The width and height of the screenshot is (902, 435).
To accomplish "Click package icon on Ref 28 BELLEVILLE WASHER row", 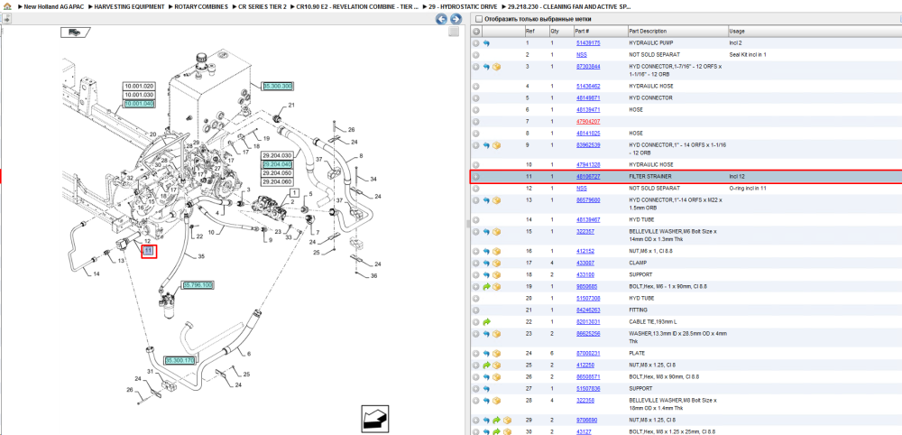I will pos(496,401).
